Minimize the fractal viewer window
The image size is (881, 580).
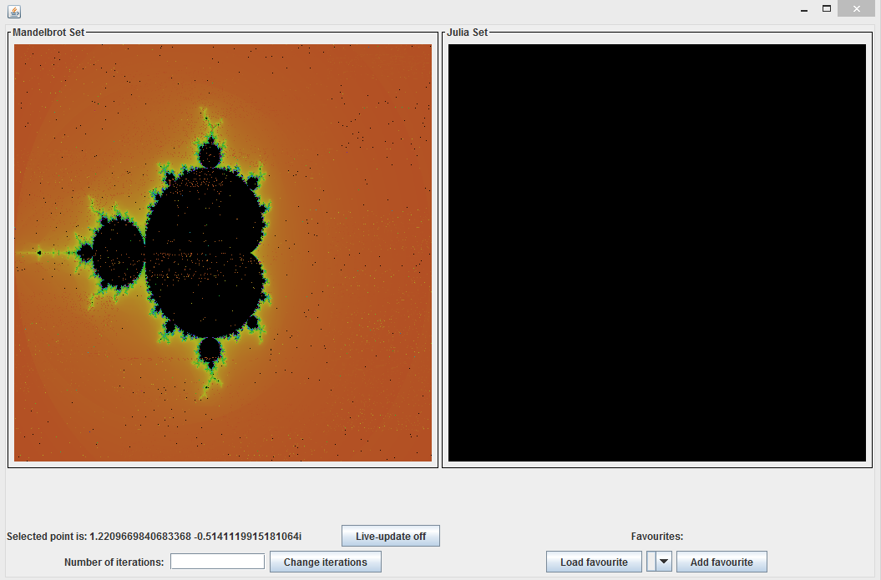tap(803, 9)
